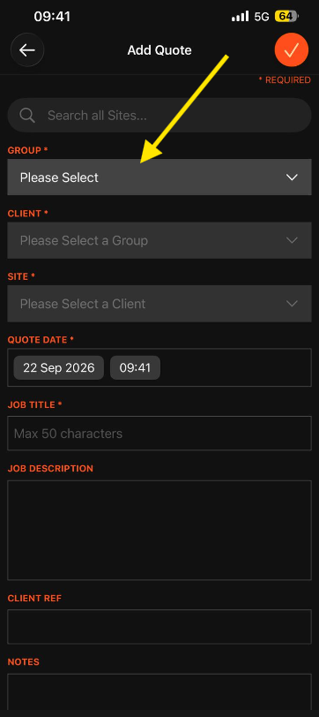The height and width of the screenshot is (717, 319).
Task: Confirm quote with orange checkmark button
Action: point(292,50)
